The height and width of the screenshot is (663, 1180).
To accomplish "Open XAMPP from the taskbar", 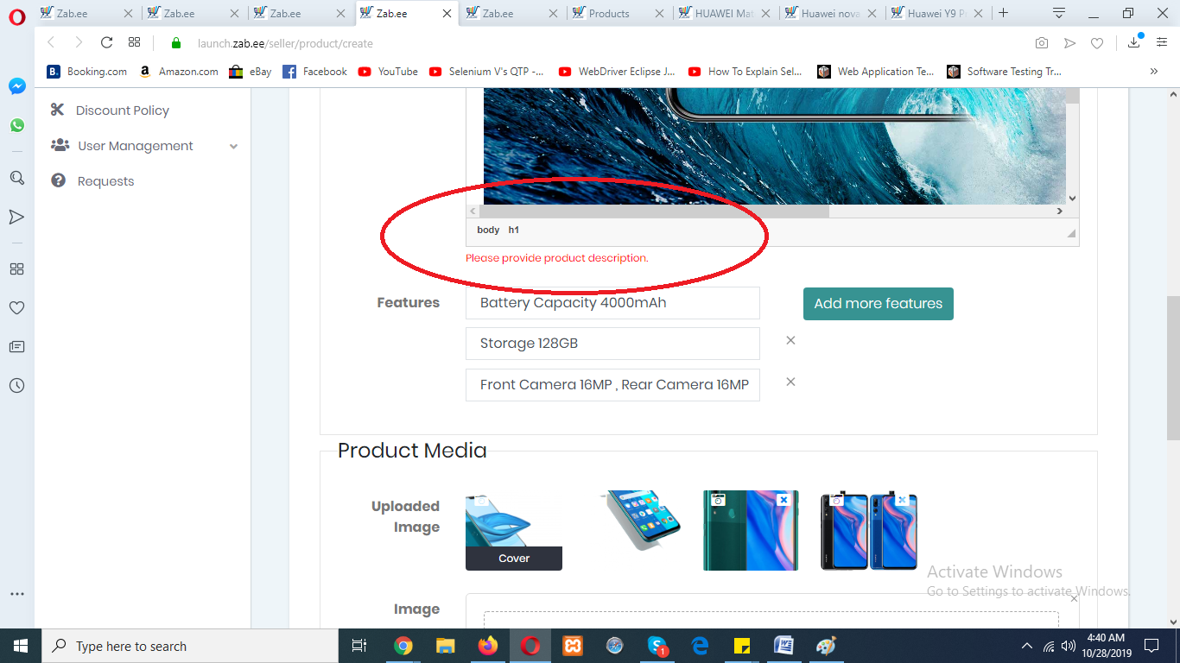I will 573,646.
